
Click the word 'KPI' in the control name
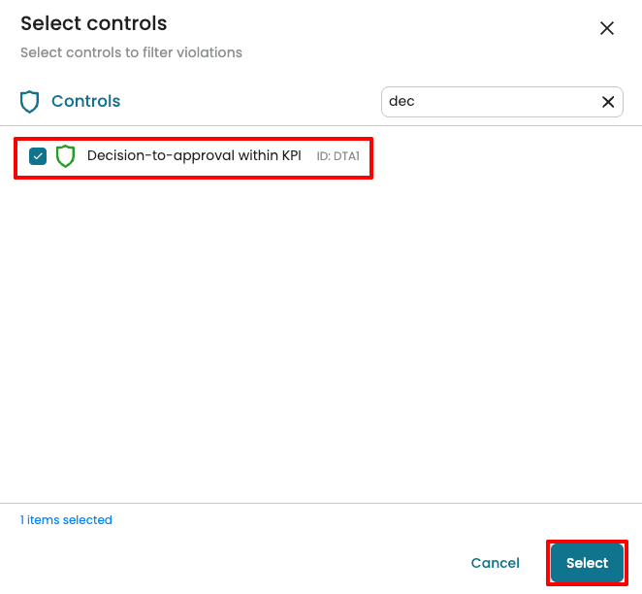point(291,155)
